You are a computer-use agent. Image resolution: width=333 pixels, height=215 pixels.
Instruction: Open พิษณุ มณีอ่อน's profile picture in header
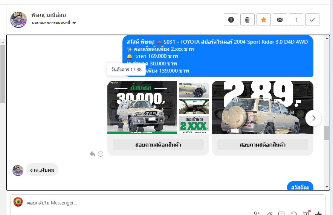pyautogui.click(x=18, y=20)
